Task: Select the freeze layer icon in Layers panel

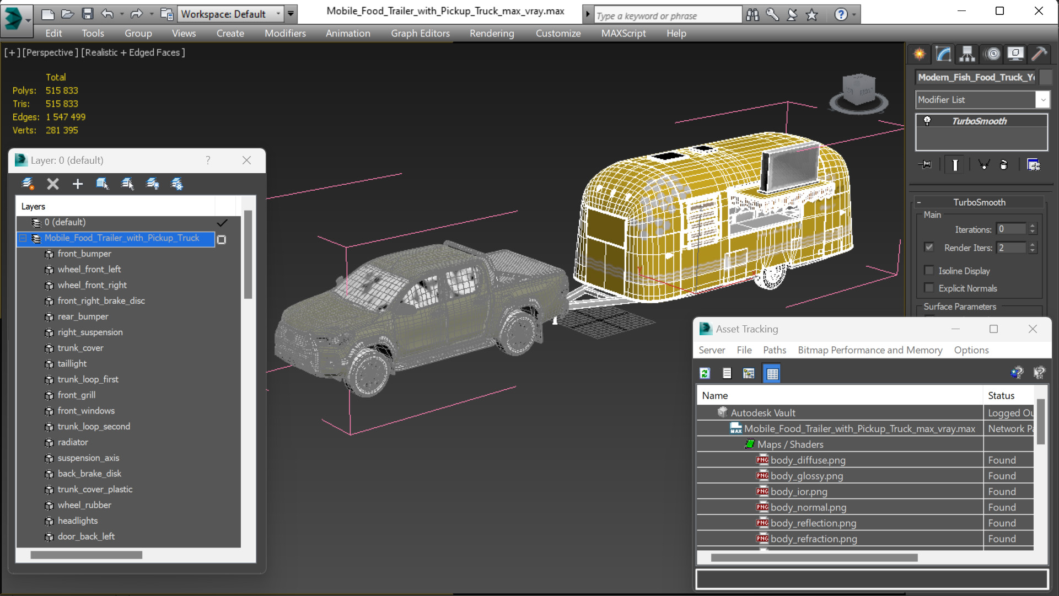Action: pyautogui.click(x=178, y=184)
